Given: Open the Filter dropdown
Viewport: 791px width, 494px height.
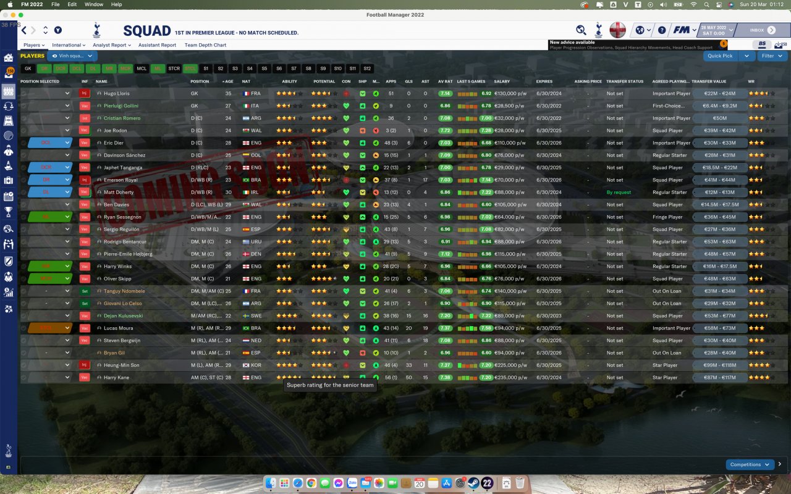Looking at the screenshot, I should click(771, 56).
